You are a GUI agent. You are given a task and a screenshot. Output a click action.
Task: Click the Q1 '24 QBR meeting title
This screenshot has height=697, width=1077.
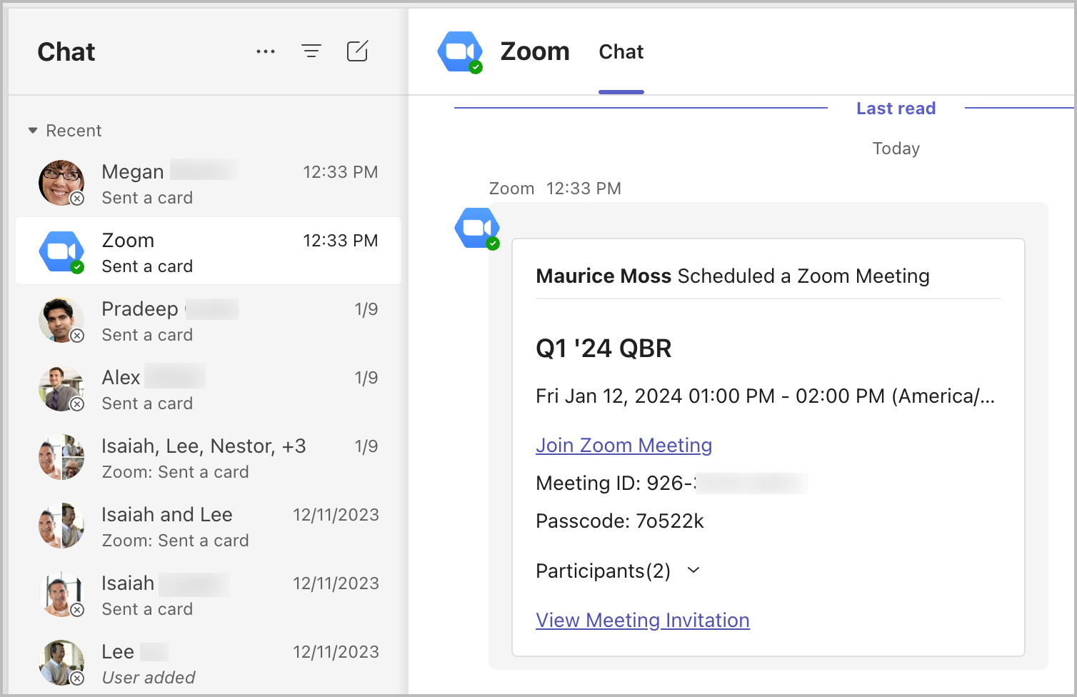603,348
